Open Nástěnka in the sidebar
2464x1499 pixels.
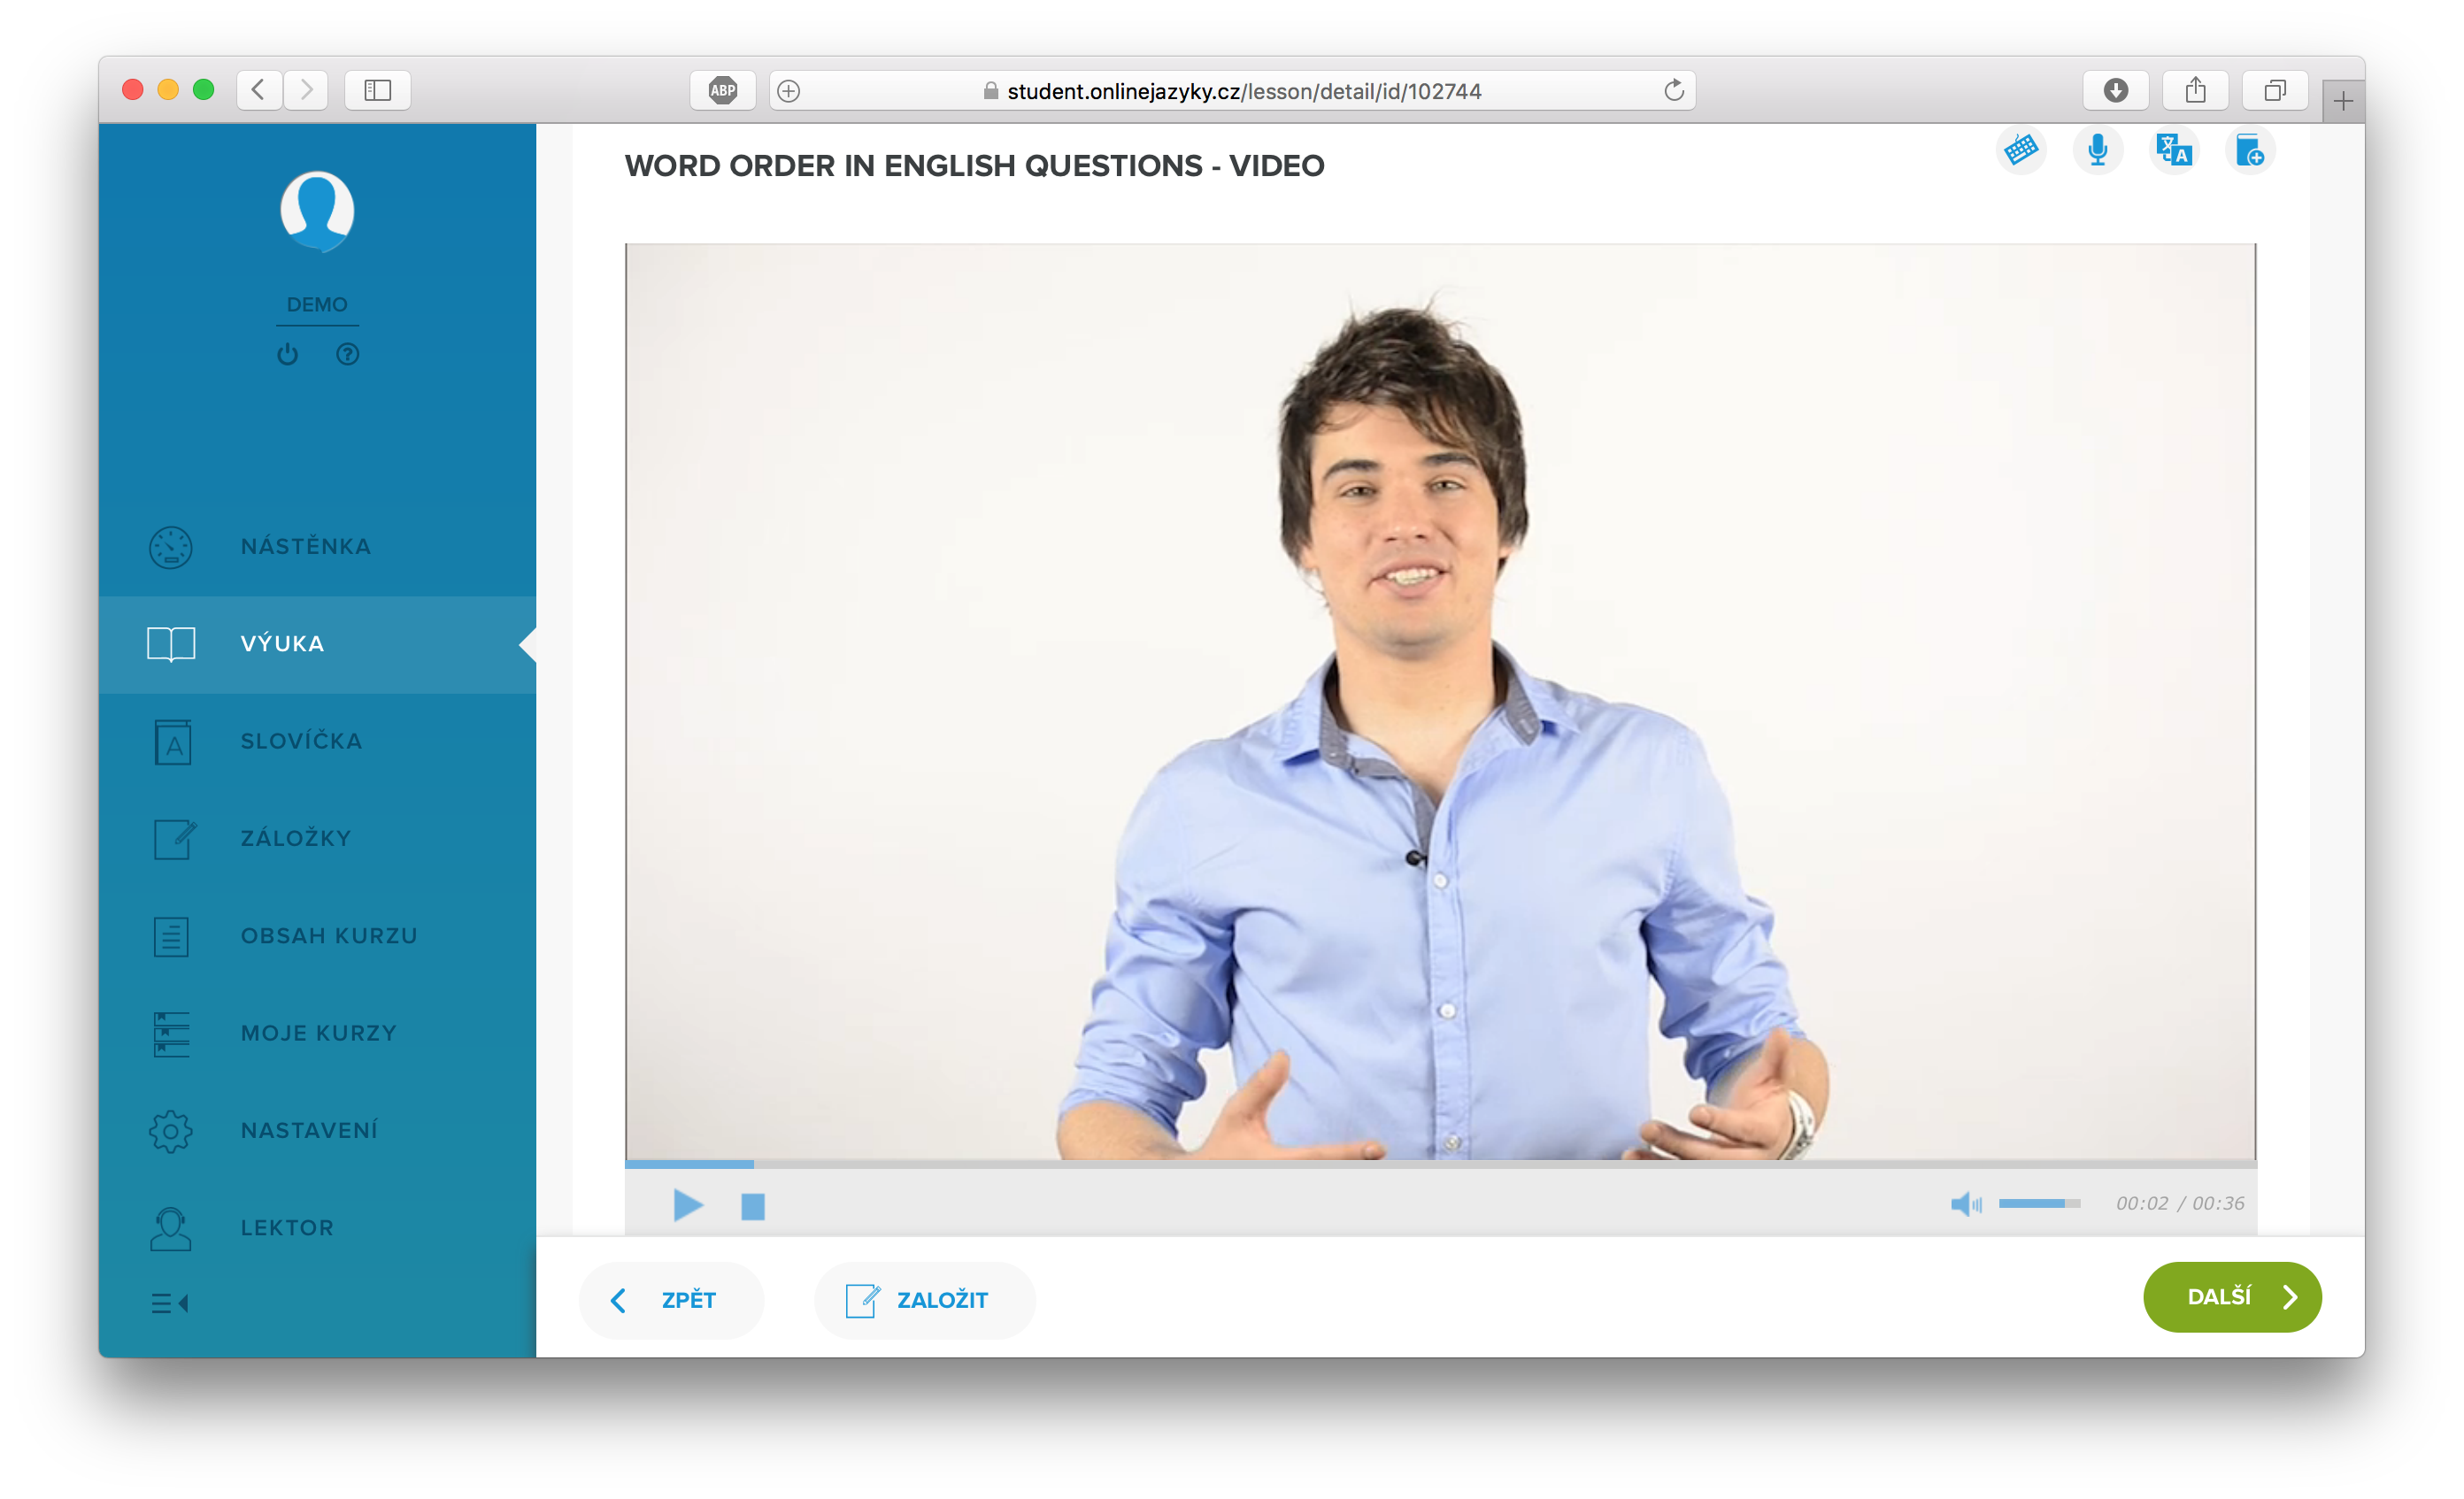(305, 546)
